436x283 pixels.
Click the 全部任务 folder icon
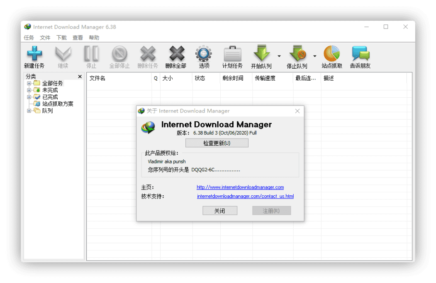click(x=37, y=83)
